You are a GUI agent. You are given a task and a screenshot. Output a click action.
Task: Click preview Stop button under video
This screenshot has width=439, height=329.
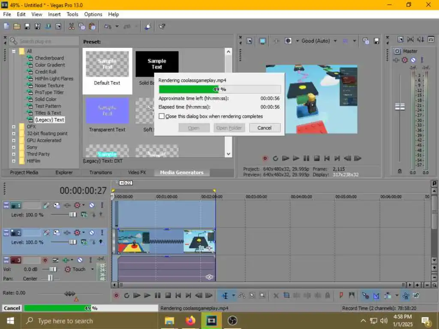pyautogui.click(x=317, y=159)
